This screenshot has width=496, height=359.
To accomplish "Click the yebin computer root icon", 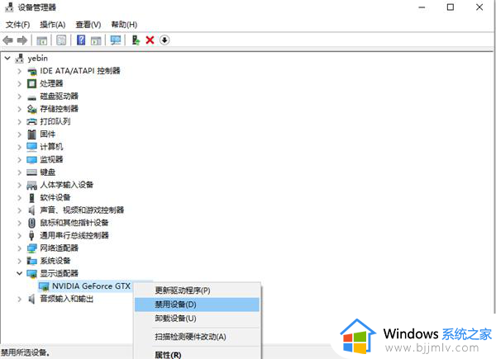I will (x=20, y=59).
